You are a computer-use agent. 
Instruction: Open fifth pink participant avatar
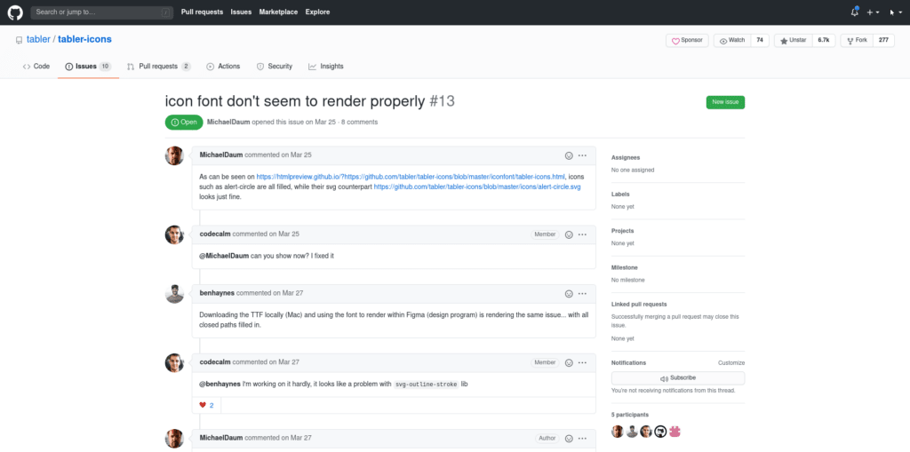(x=675, y=431)
